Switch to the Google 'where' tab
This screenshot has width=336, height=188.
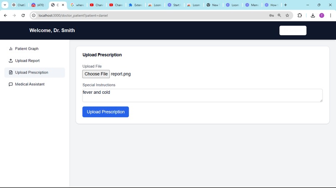click(78, 5)
